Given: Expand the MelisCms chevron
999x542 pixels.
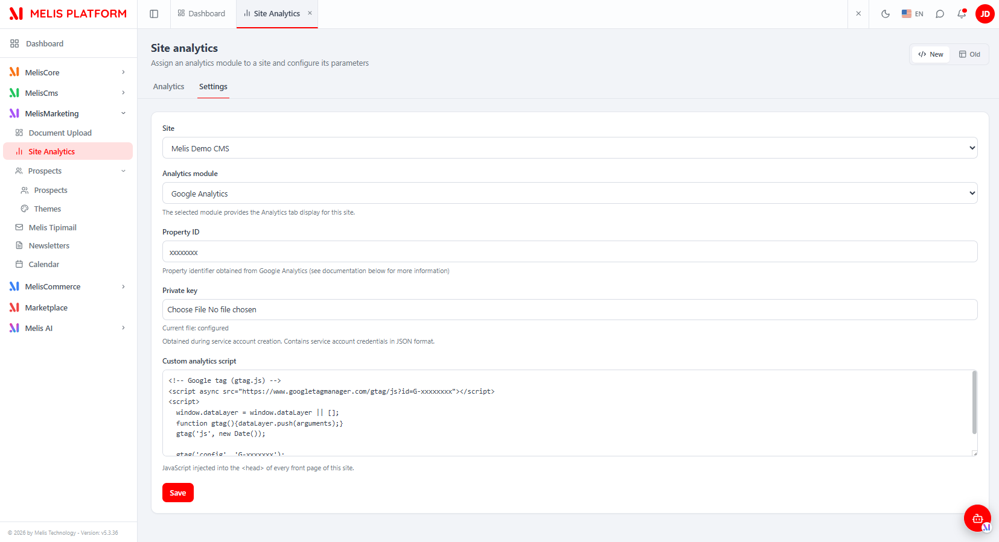Looking at the screenshot, I should coord(123,93).
